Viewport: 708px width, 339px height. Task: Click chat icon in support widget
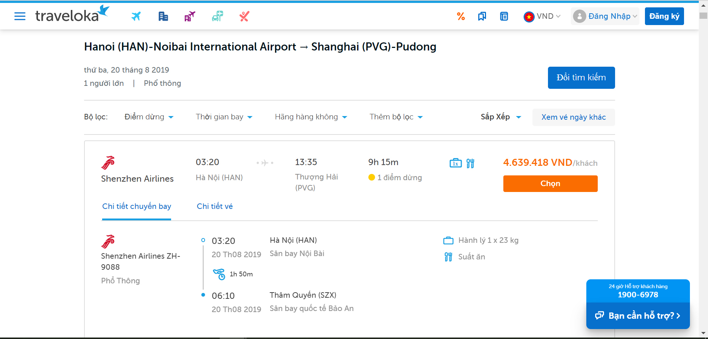tap(600, 315)
